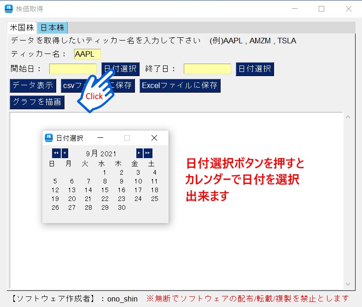This screenshot has height=307, width=362.
Task: Go to previous month in calendar
Action: pos(65,153)
